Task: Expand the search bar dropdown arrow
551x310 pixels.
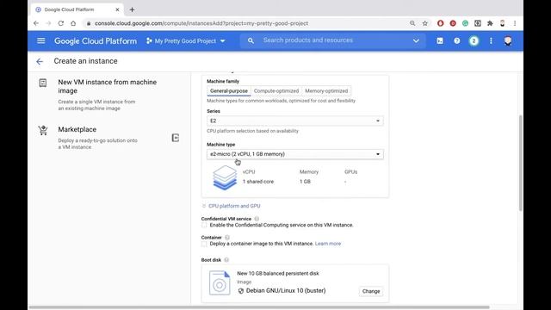Action: 416,40
